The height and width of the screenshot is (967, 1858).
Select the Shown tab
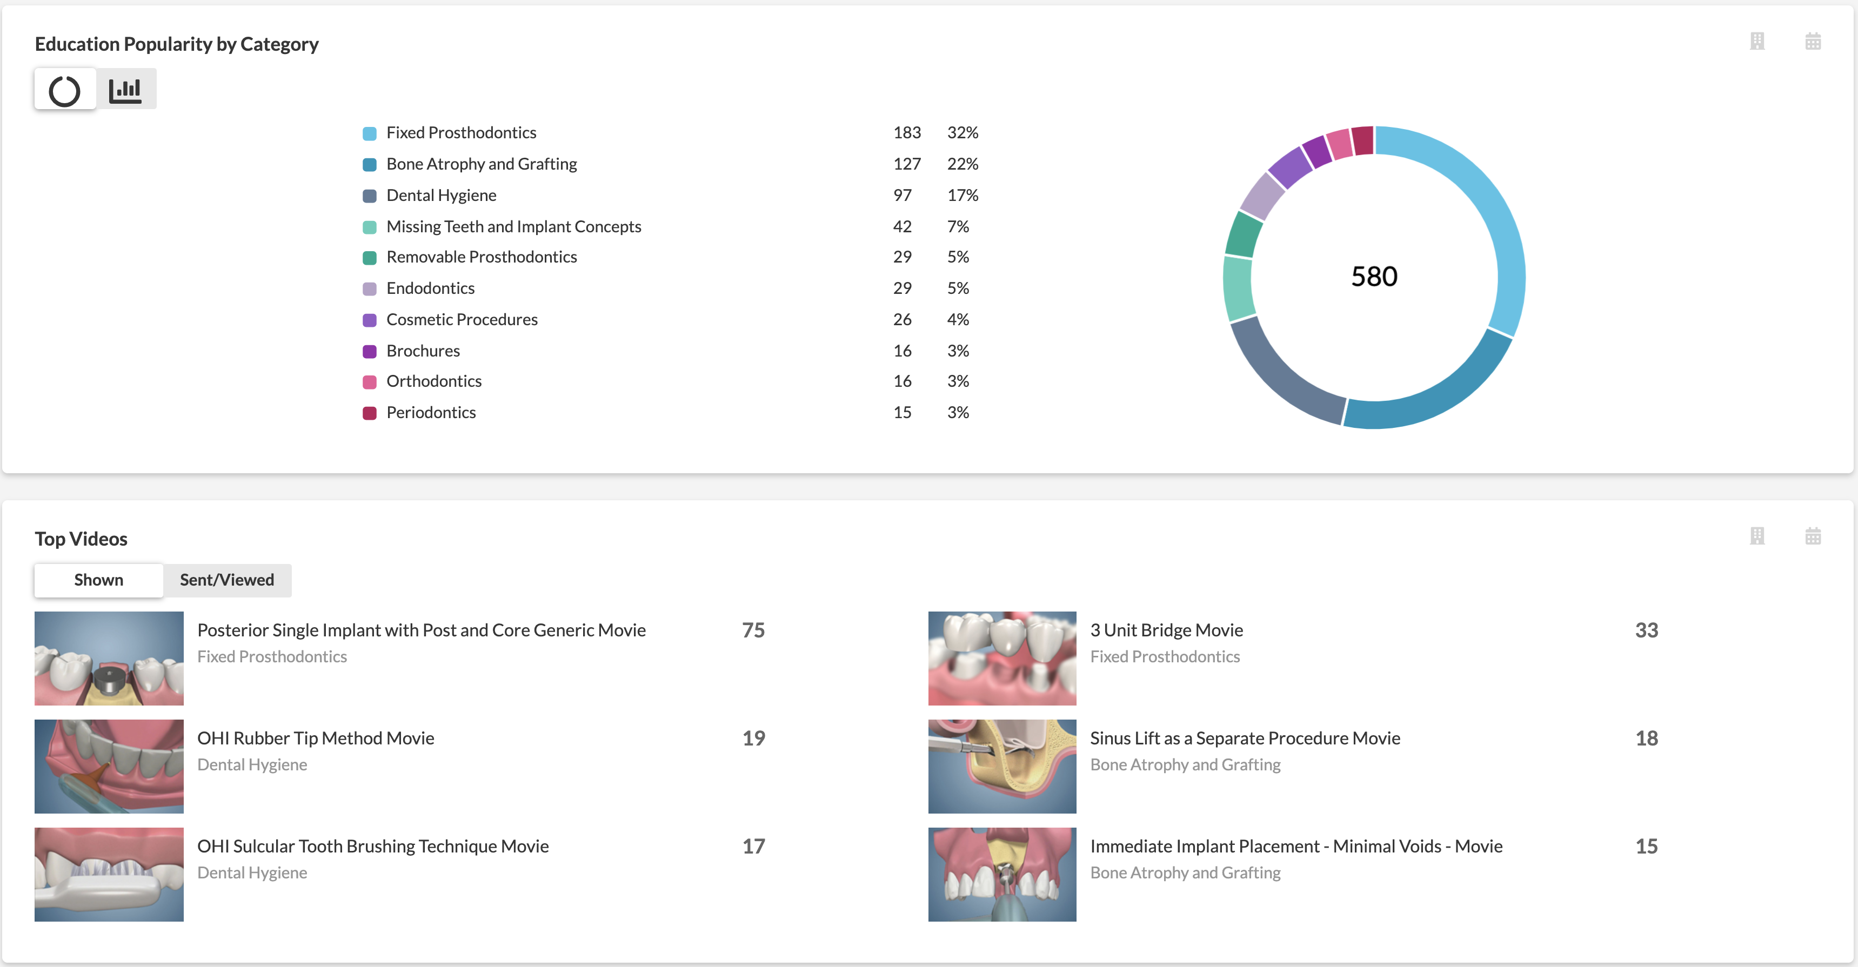[99, 581]
